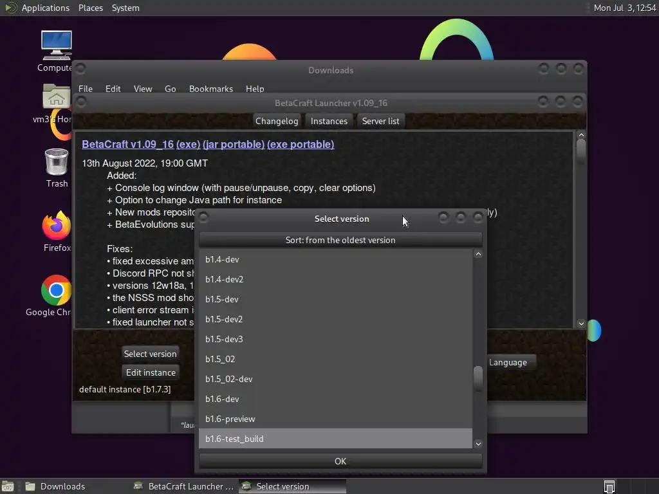The image size is (659, 494).
Task: Select version b1.6-dev
Action: click(335, 399)
